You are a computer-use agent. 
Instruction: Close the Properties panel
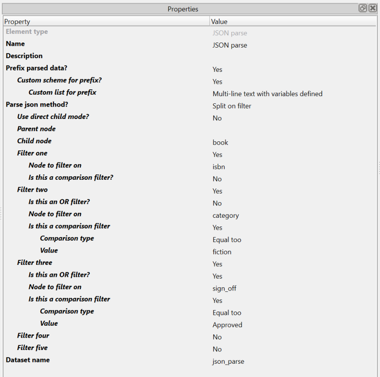click(372, 8)
